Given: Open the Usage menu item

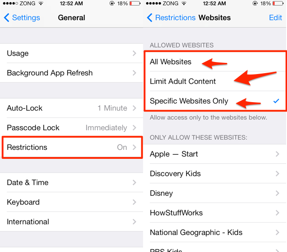Looking at the screenshot, I should point(72,53).
